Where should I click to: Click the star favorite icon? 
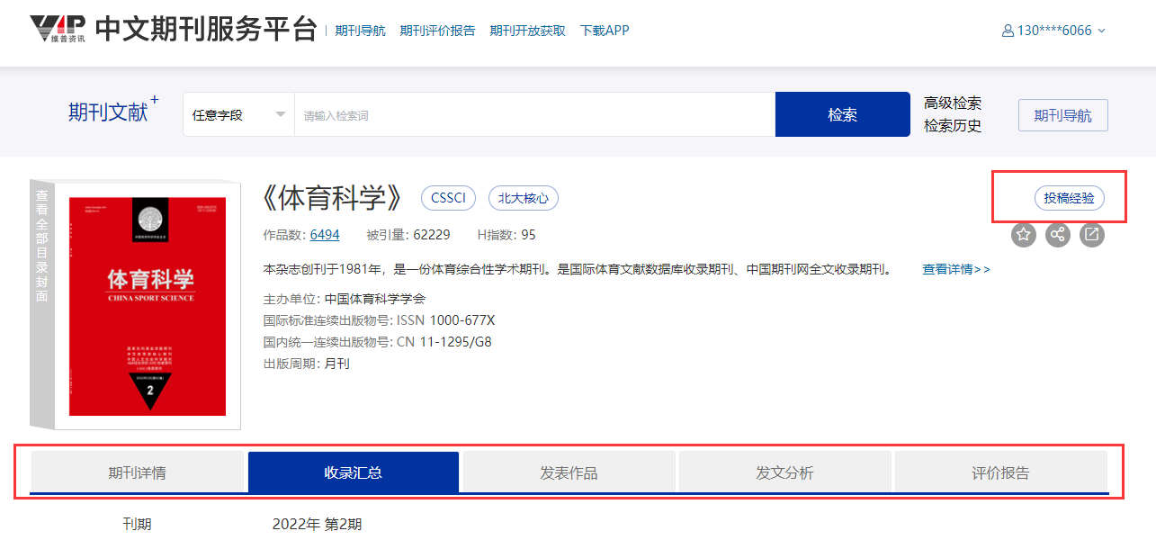(x=1023, y=235)
